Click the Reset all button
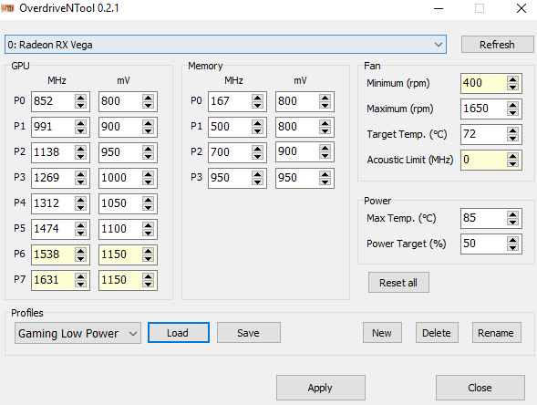 [398, 283]
